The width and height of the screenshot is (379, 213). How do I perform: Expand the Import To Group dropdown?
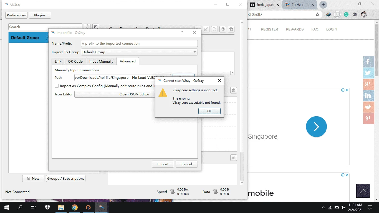coord(139,52)
